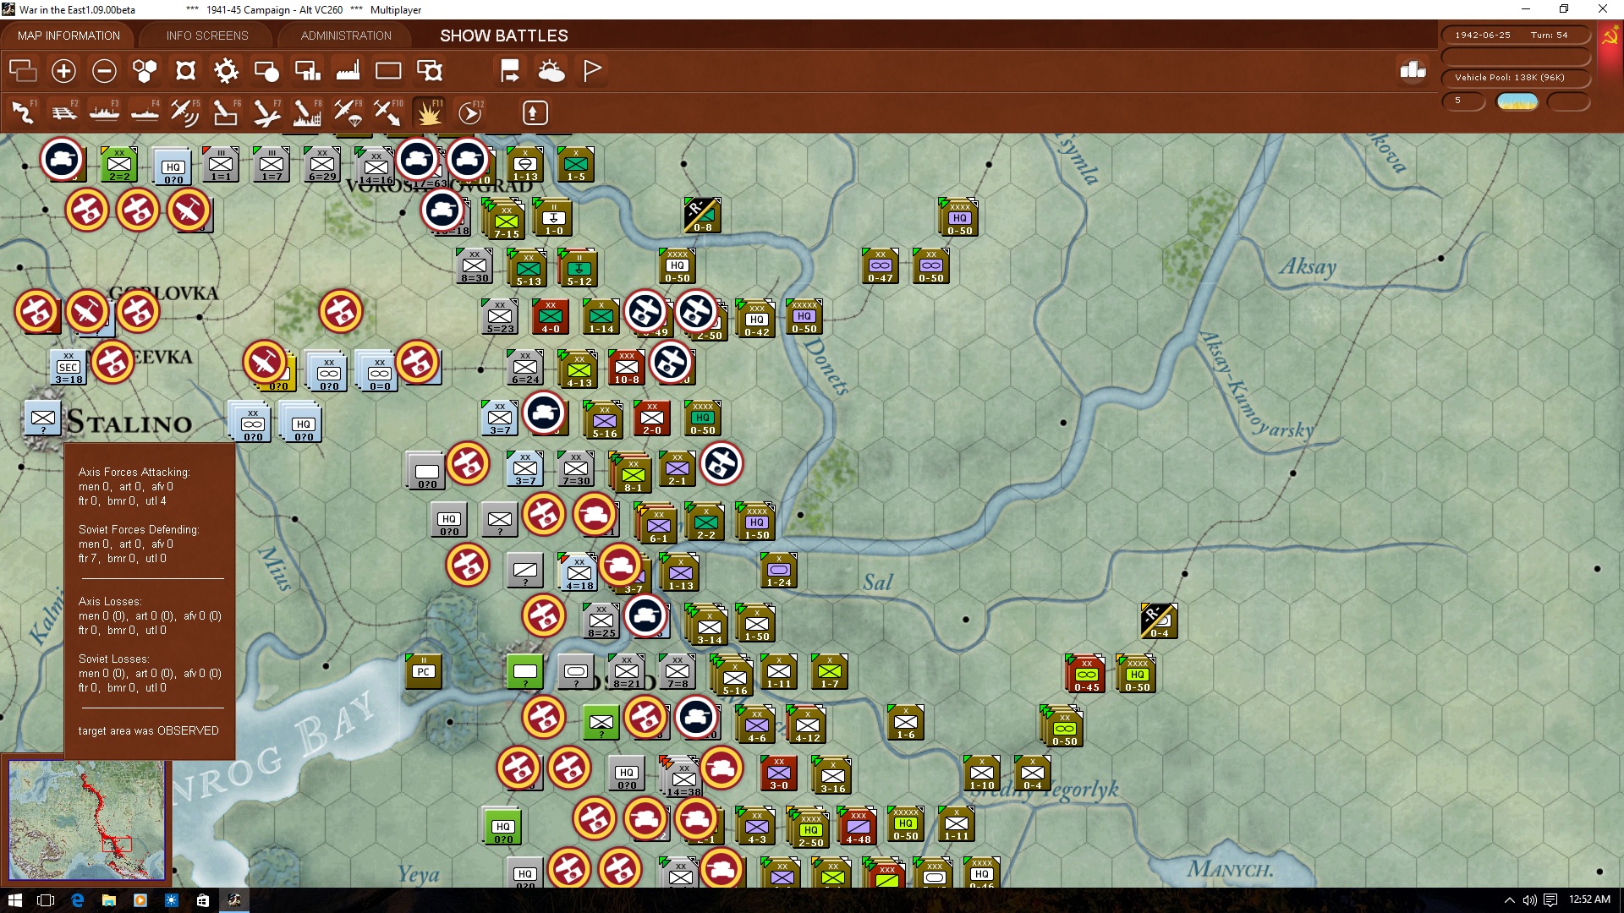The width and height of the screenshot is (1624, 913).
Task: Select the unit counter labeled 0-47
Action: point(881,266)
